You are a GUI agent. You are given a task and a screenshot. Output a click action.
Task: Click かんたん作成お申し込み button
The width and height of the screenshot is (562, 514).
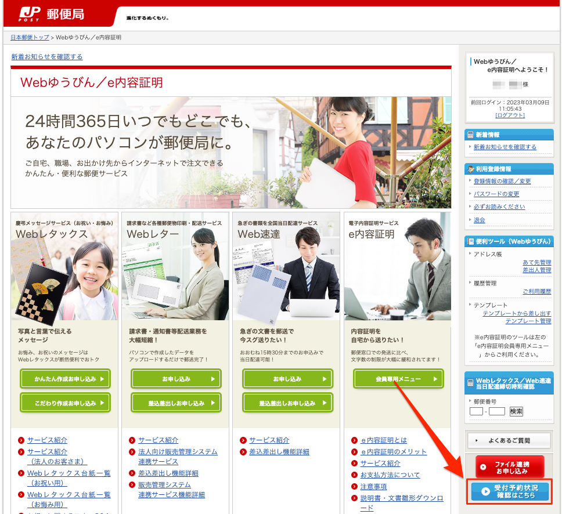(65, 379)
